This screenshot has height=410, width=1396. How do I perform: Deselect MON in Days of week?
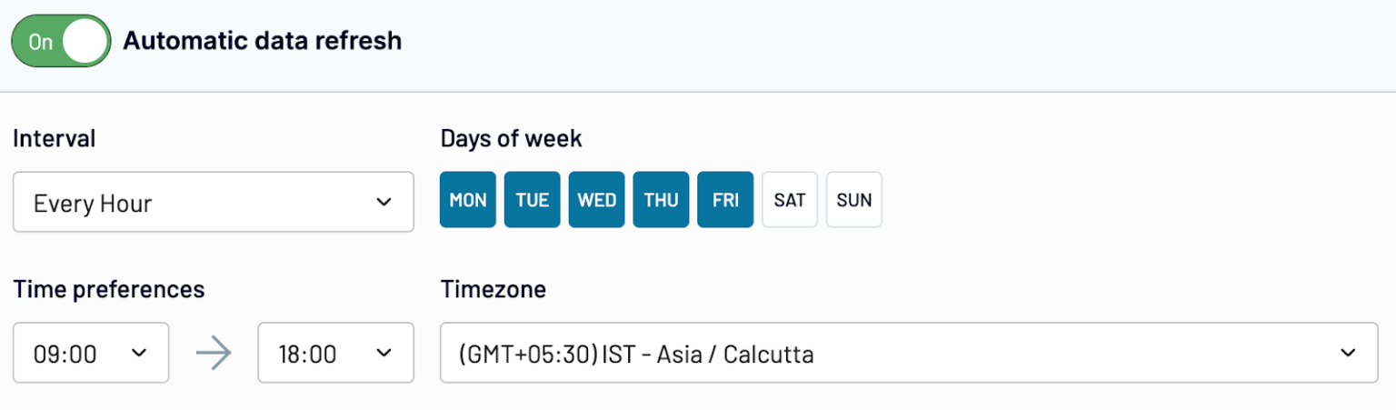pyautogui.click(x=468, y=200)
